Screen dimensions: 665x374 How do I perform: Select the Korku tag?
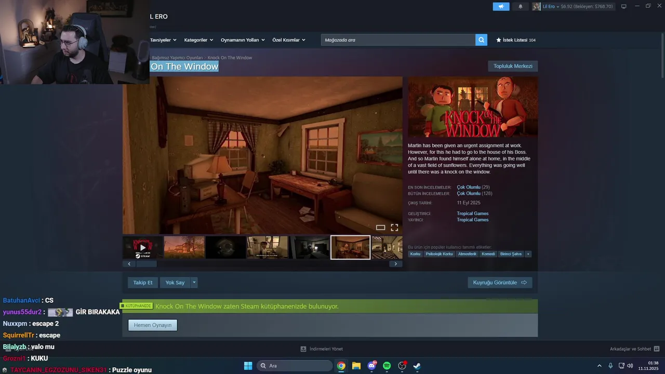[415, 254]
